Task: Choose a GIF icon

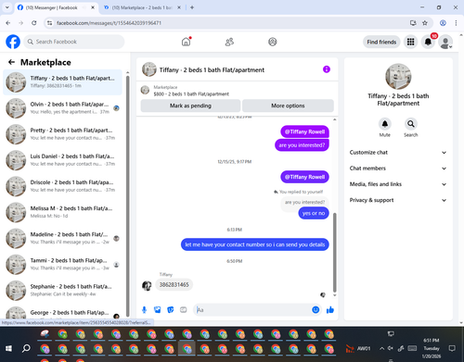Action: coord(184,310)
